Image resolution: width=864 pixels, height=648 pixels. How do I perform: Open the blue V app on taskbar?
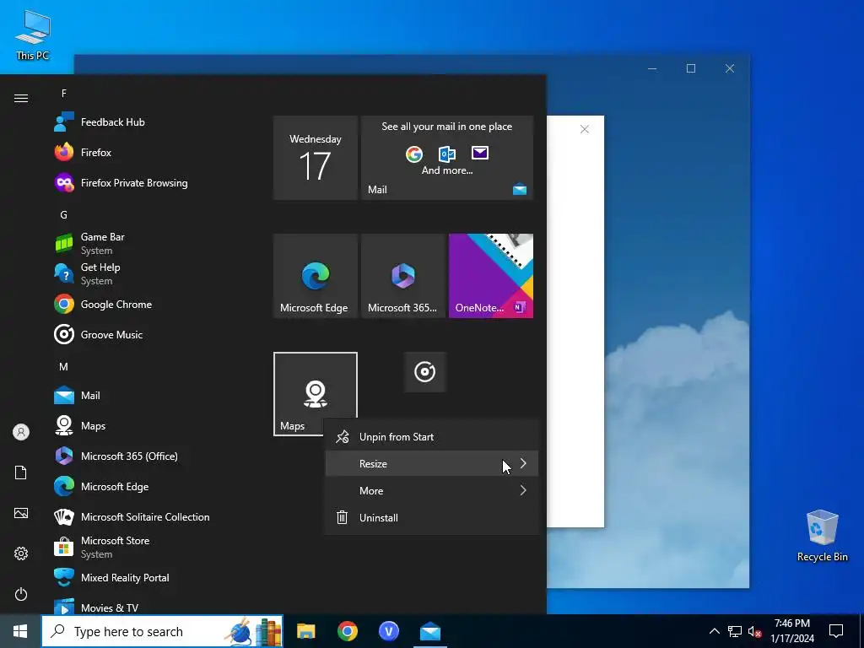pos(389,631)
